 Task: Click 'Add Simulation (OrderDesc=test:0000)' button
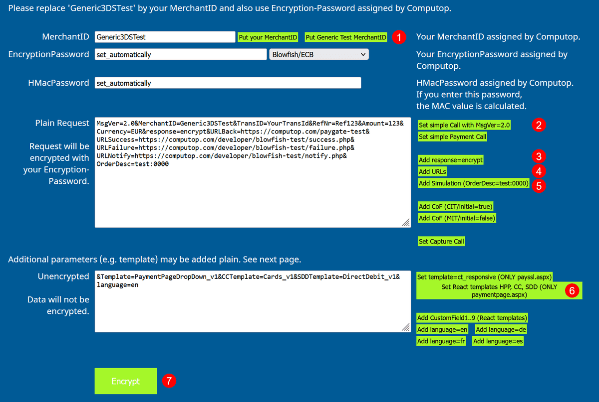pyautogui.click(x=473, y=183)
